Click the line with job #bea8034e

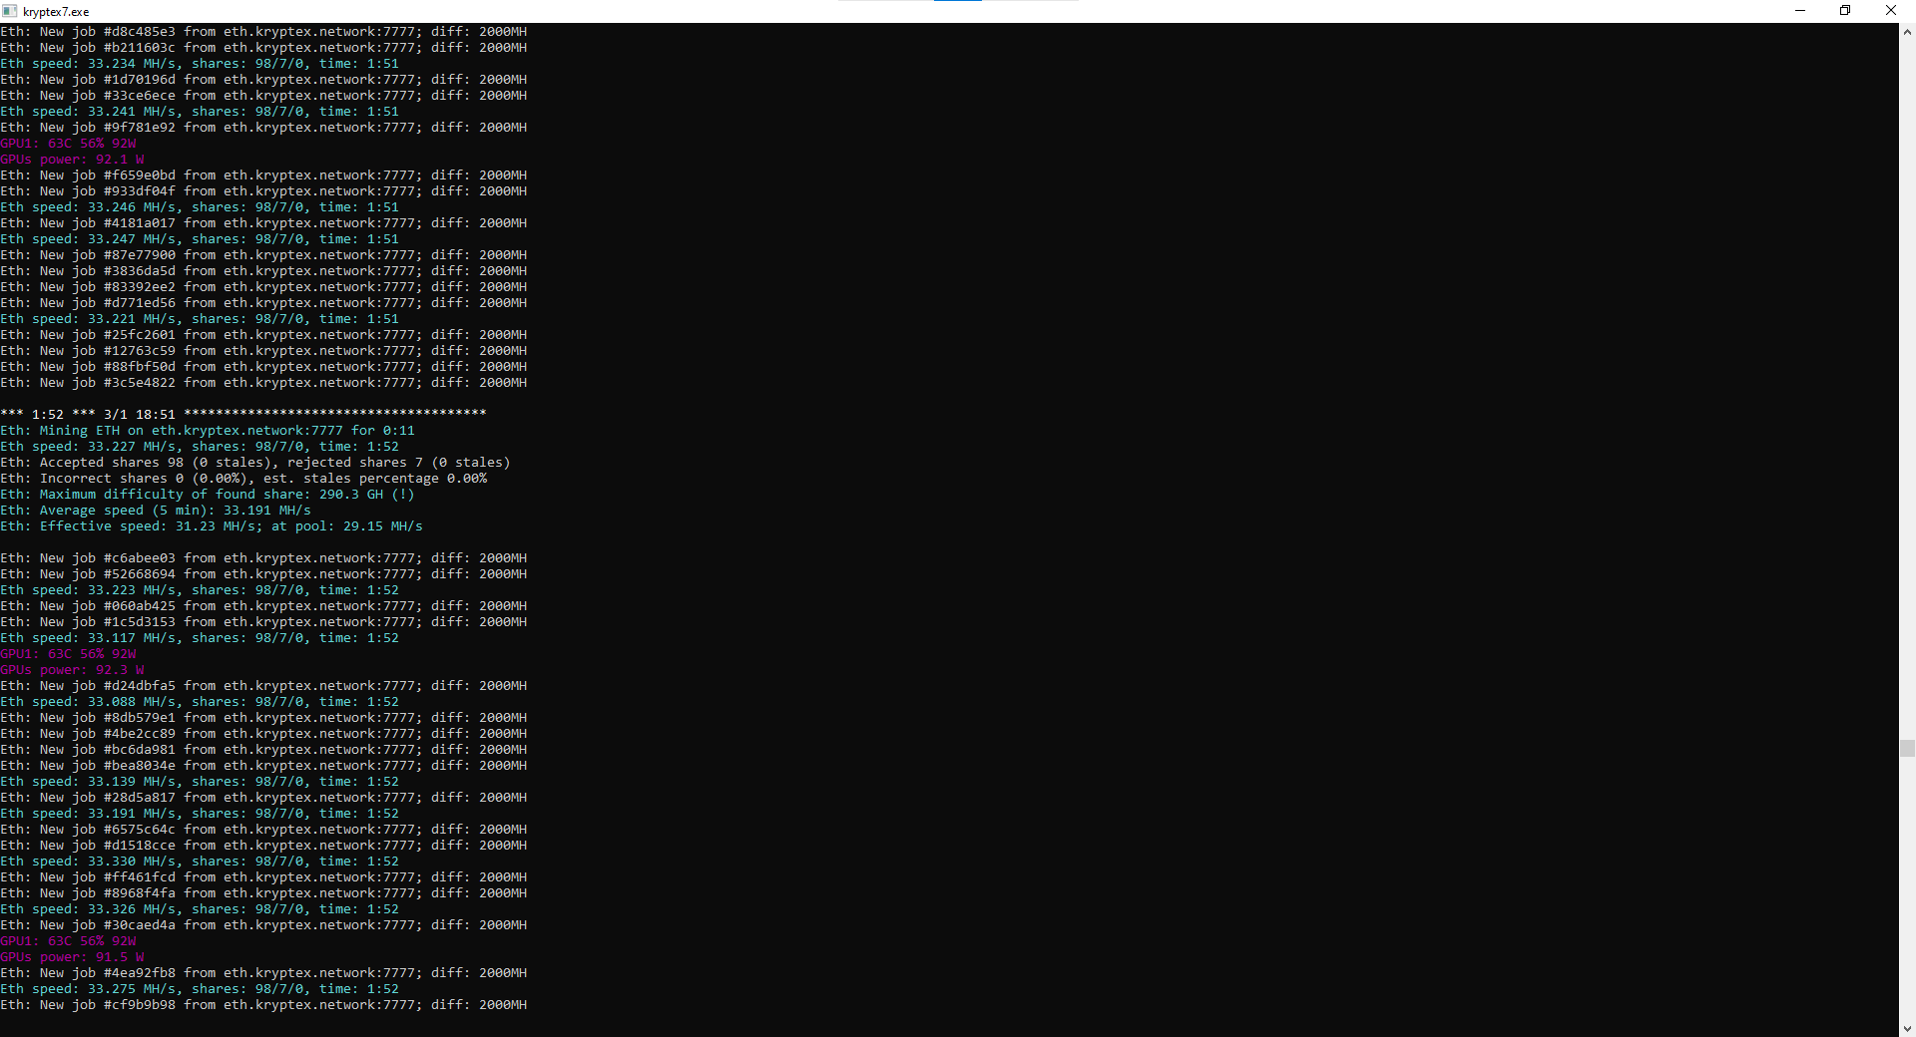point(263,766)
